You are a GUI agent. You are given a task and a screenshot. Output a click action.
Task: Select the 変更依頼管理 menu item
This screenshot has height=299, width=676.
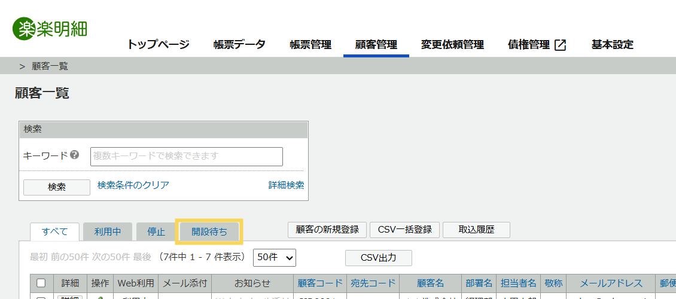[x=452, y=45]
